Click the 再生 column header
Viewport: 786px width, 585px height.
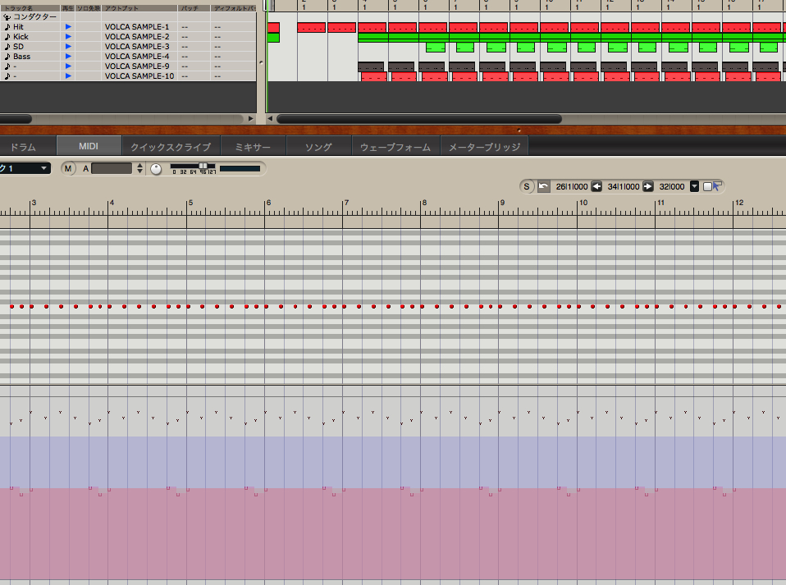[x=67, y=8]
